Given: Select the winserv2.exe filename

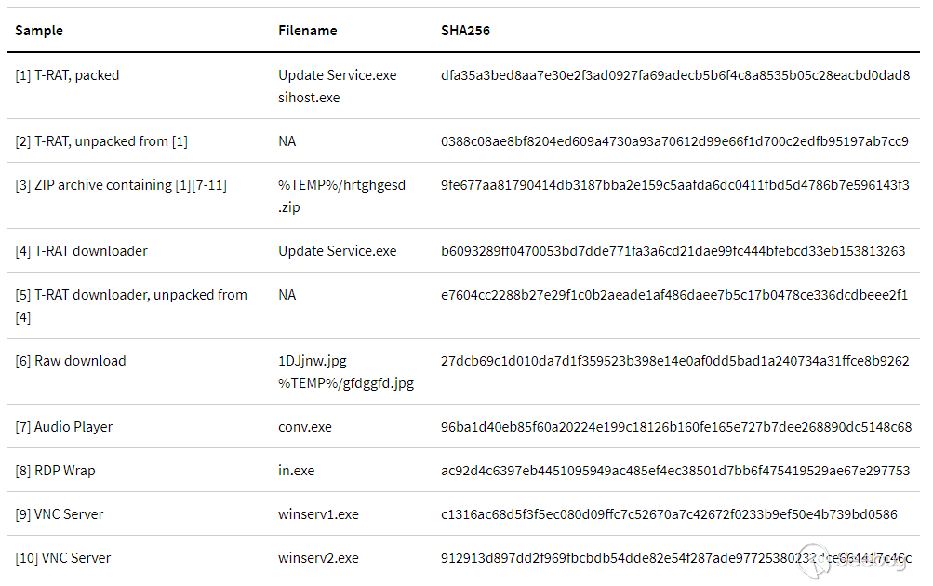Looking at the screenshot, I should coord(318,558).
